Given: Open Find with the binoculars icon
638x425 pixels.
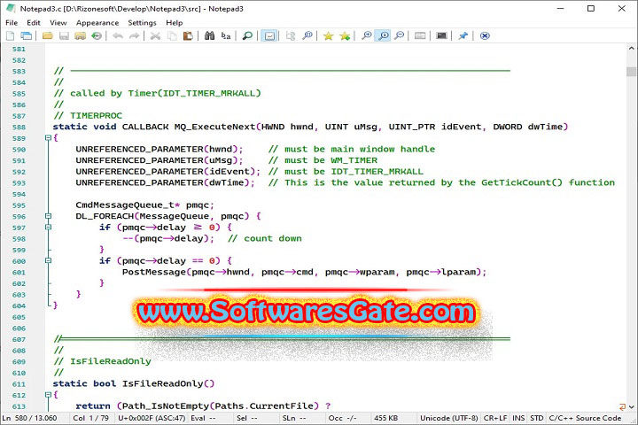Looking at the screenshot, I should (209, 36).
